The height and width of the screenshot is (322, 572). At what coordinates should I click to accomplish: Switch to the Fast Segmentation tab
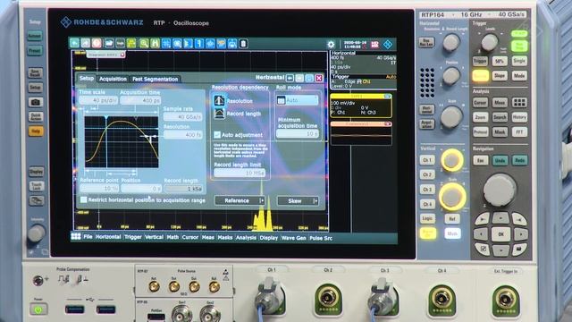click(155, 79)
